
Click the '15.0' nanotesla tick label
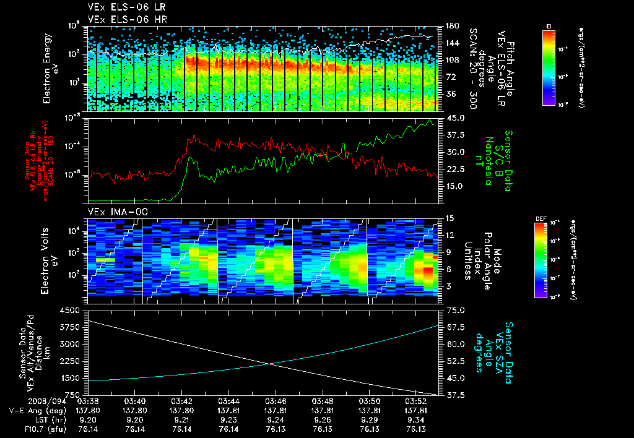pos(454,187)
